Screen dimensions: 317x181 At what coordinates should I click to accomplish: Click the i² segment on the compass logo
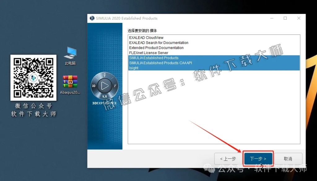pos(115,86)
